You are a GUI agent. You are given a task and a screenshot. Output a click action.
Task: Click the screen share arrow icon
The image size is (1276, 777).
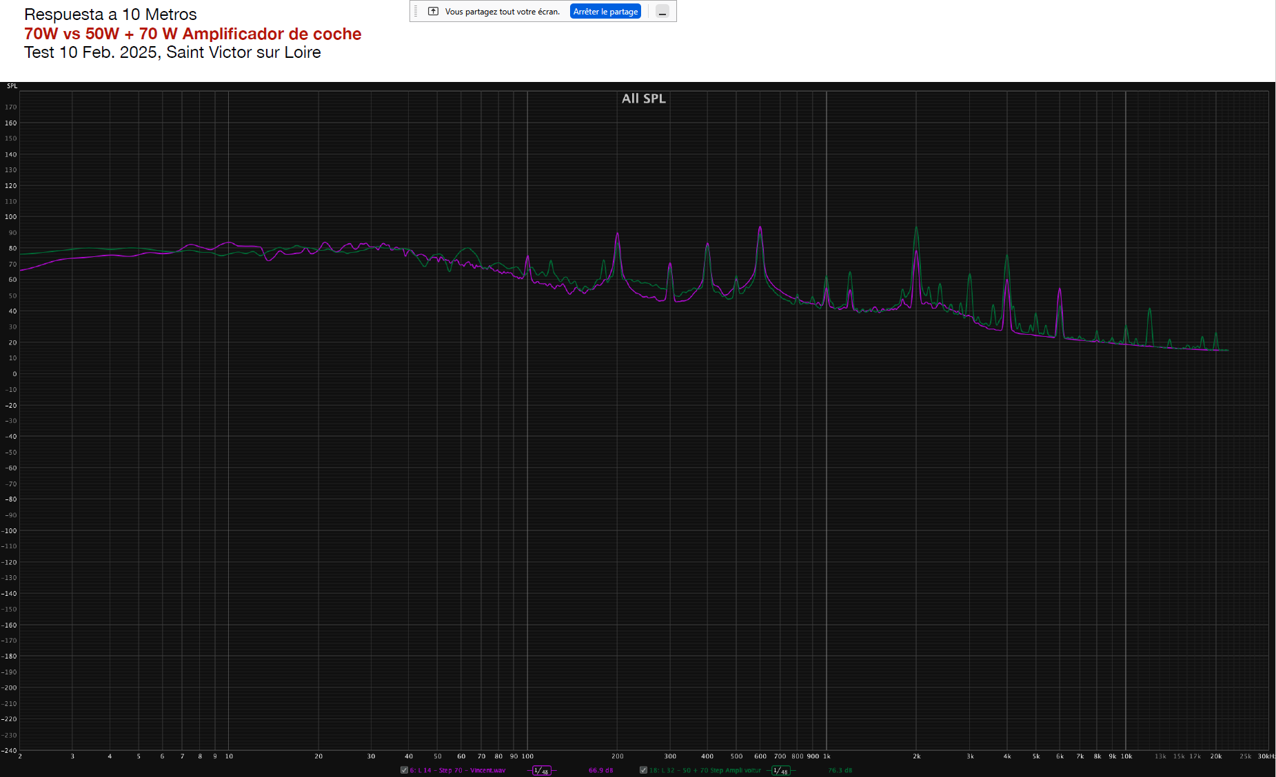click(433, 12)
